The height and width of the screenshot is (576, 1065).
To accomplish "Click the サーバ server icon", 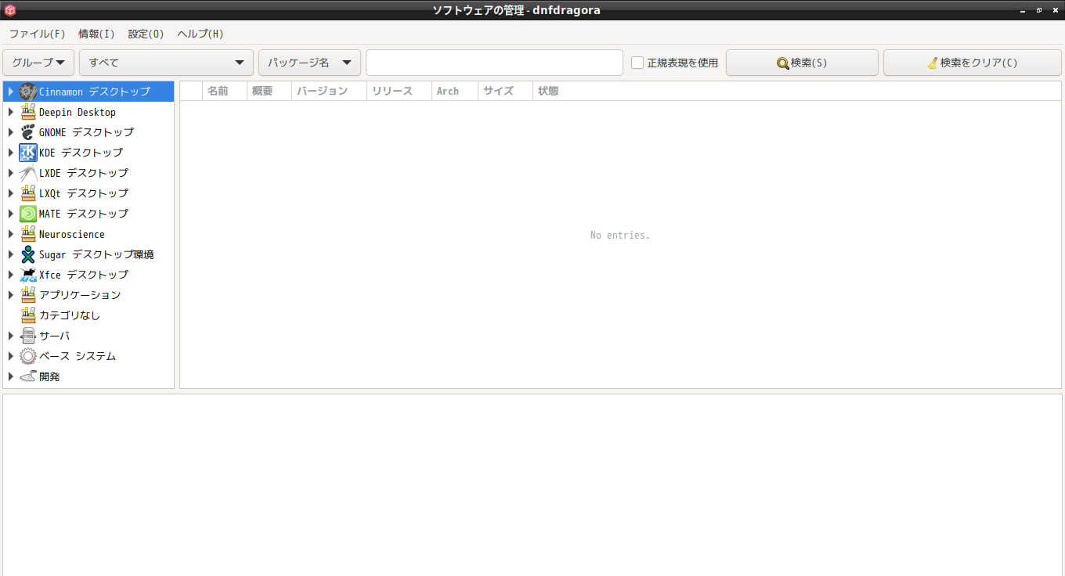I will click(28, 336).
